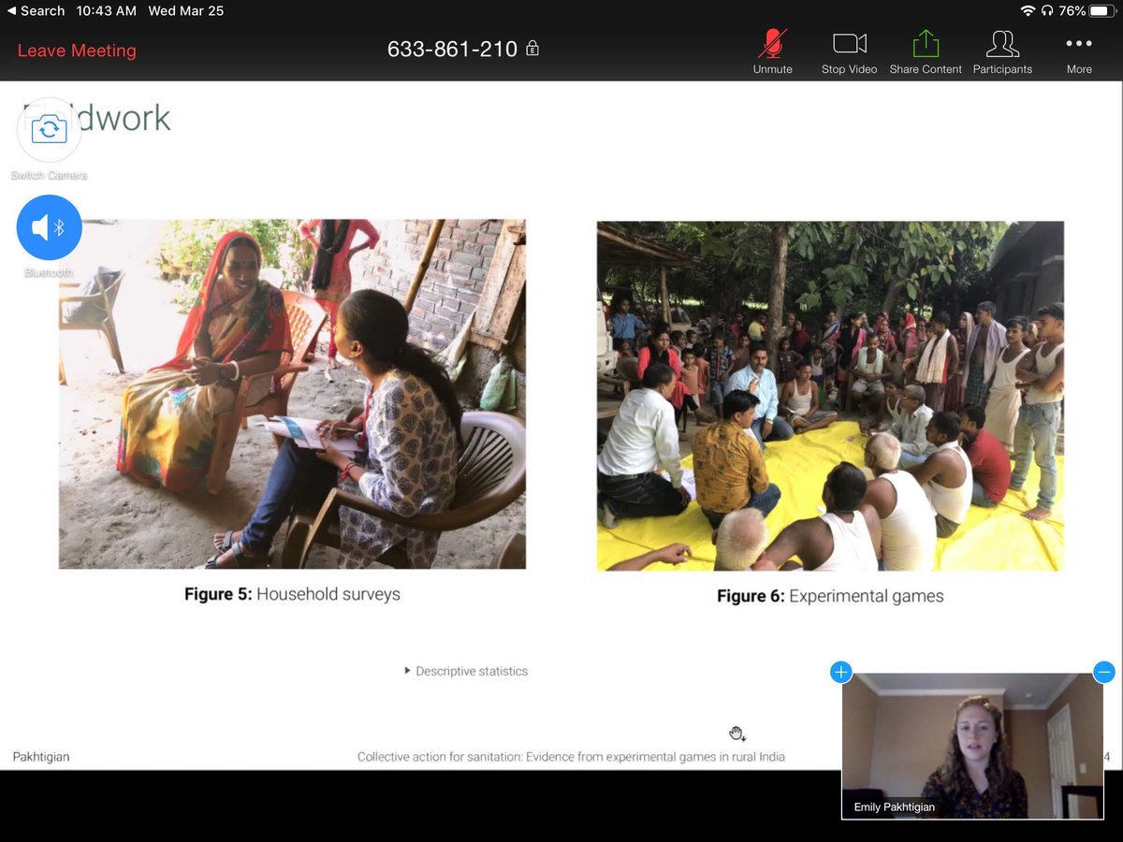Tap the Emily Pakhtigian name label

tap(894, 806)
